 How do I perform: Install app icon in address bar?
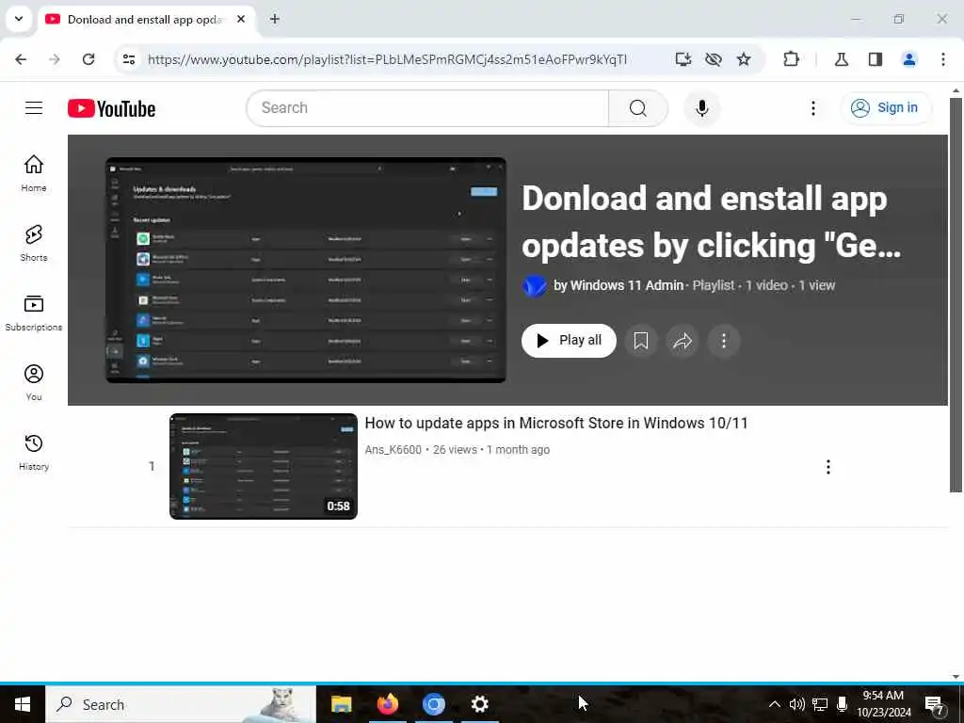coord(683,59)
